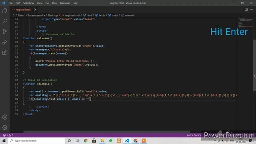Open the editor More Actions menu

(x=252, y=10)
